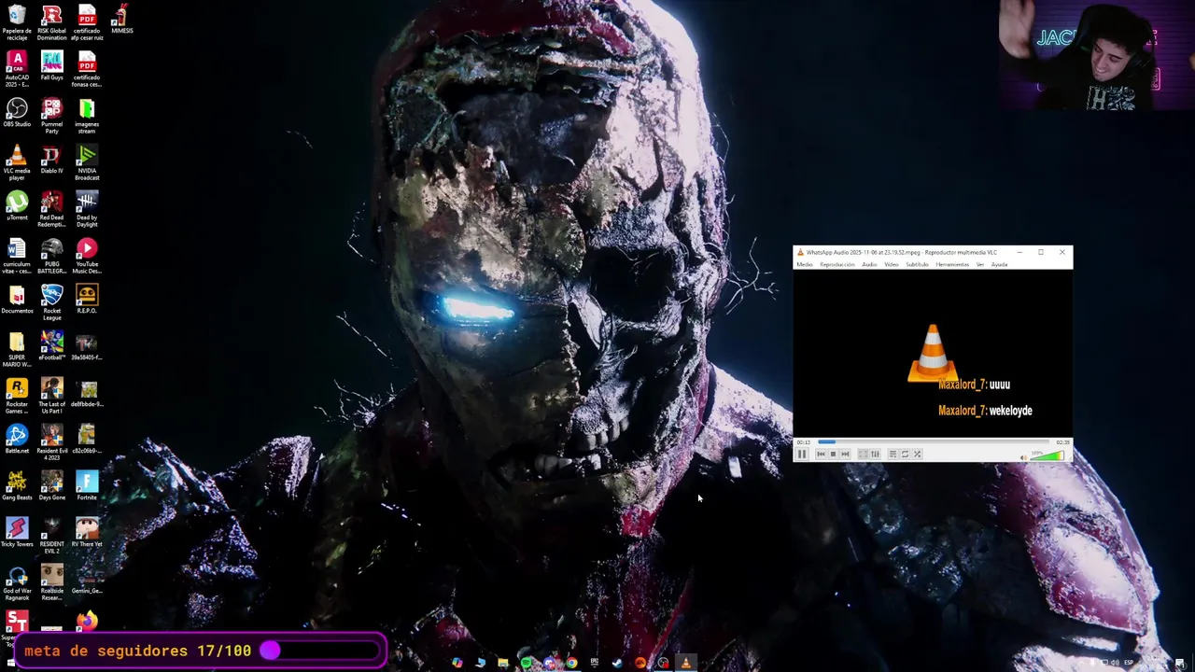Select Rocket League desktop icon
Screen dimensions: 1195x672
(51, 303)
